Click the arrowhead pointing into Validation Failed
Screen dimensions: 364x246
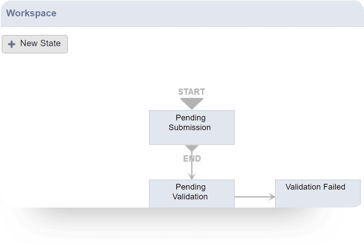[x=272, y=197]
